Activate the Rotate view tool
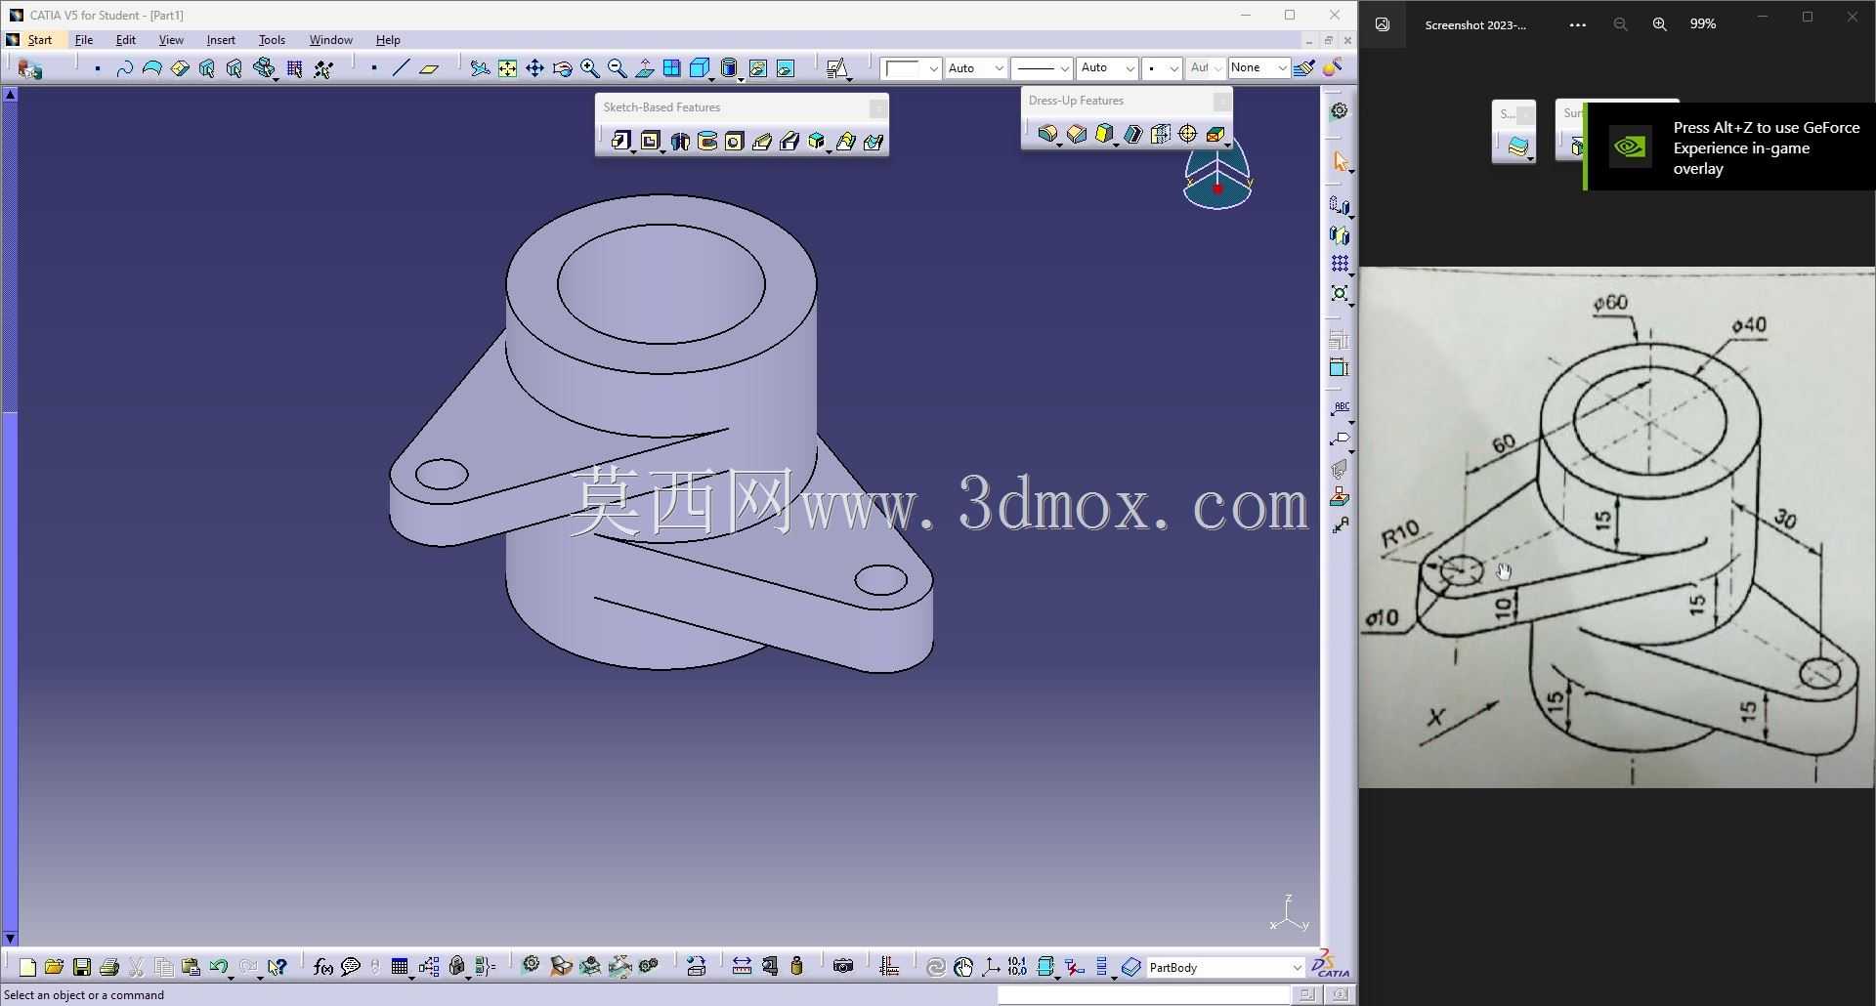1876x1006 pixels. tap(562, 68)
